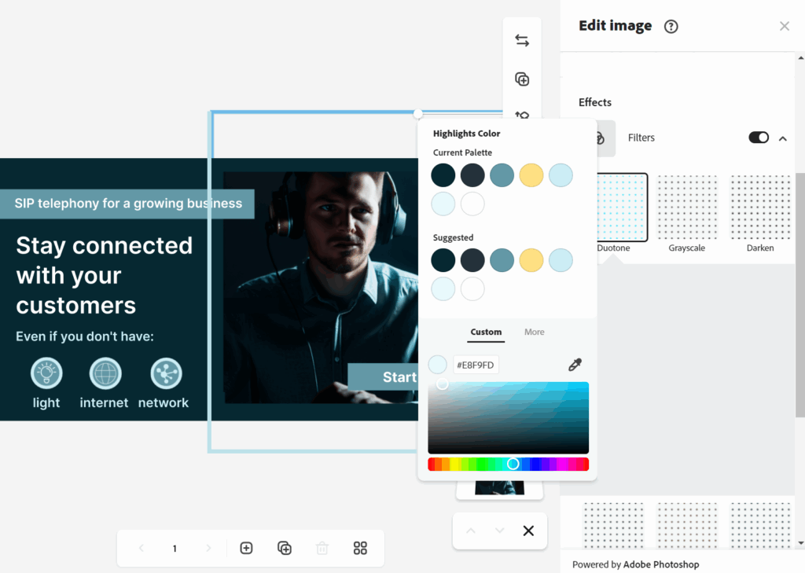Pick charcoal swatch in Current Palette
Image resolution: width=805 pixels, height=573 pixels.
point(472,175)
